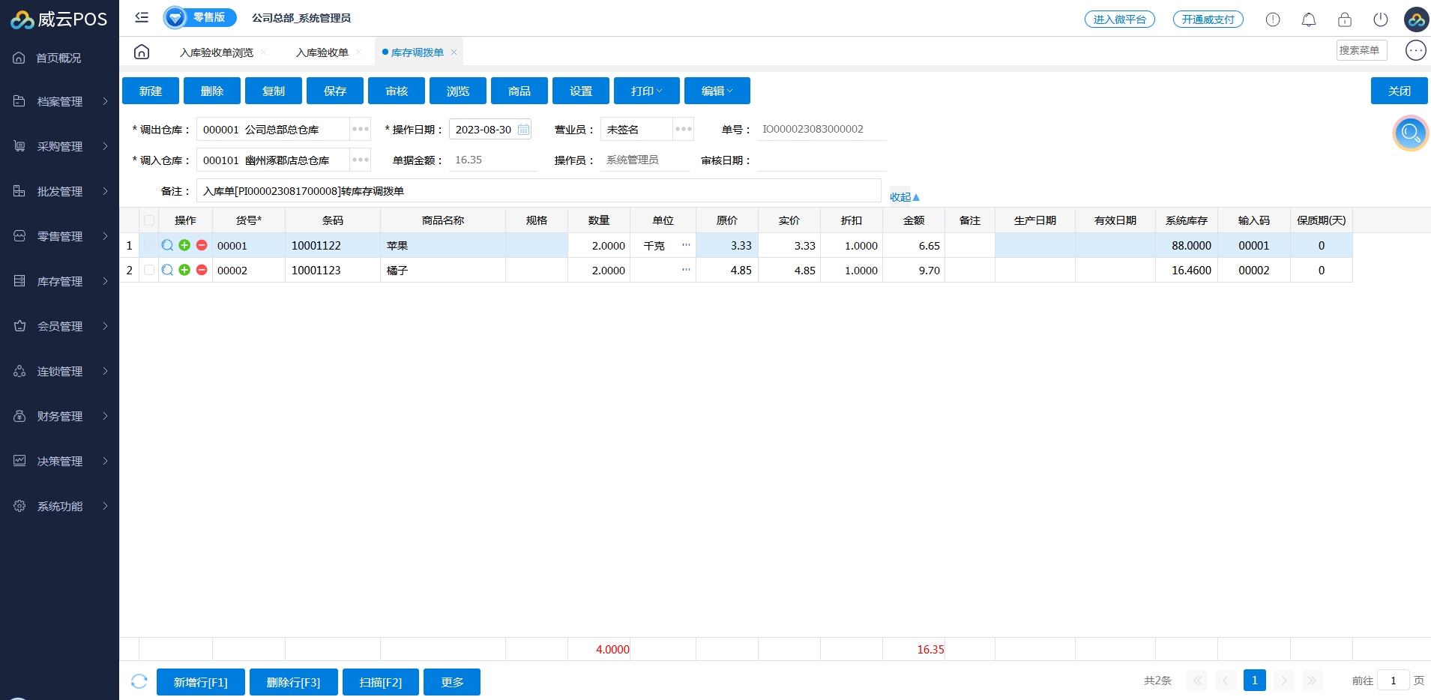The image size is (1431, 700).
Task: Click the lock screen icon
Action: coord(1344,19)
